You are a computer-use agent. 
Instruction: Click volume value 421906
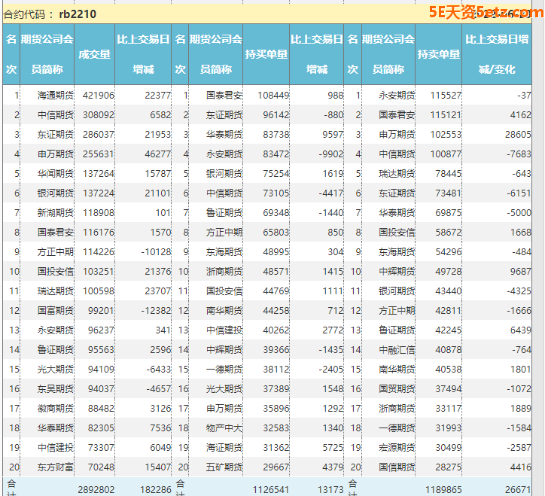pyautogui.click(x=99, y=96)
